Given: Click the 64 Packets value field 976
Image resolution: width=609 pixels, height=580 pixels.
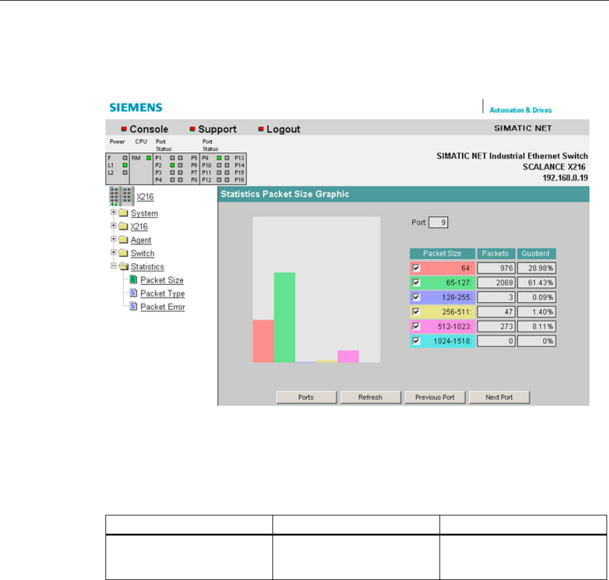Looking at the screenshot, I should tap(496, 268).
